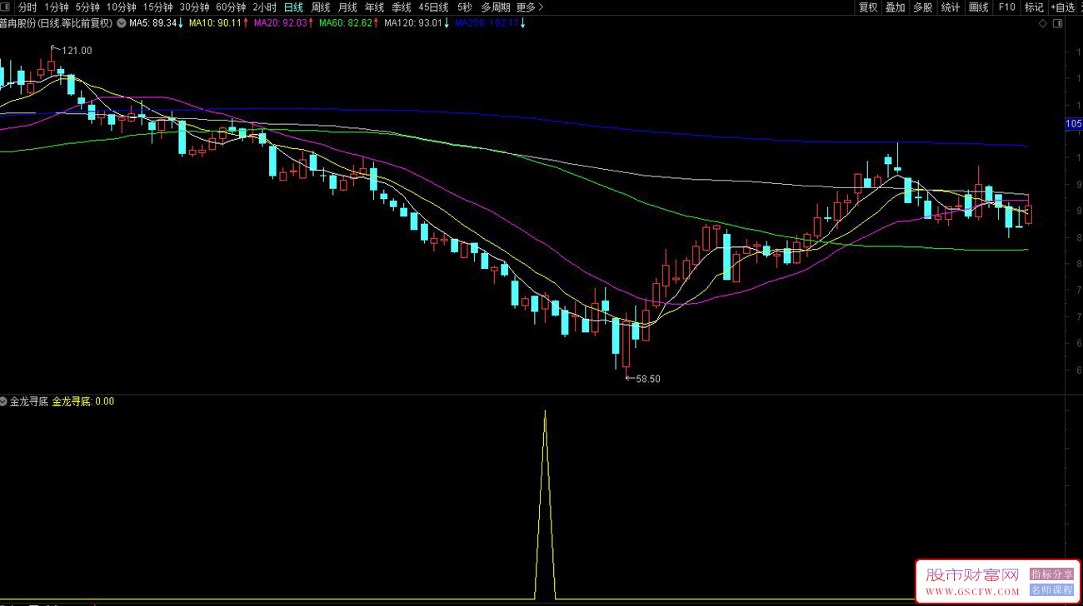Click the 叠加 overlay button
The height and width of the screenshot is (606, 1083).
[x=896, y=7]
